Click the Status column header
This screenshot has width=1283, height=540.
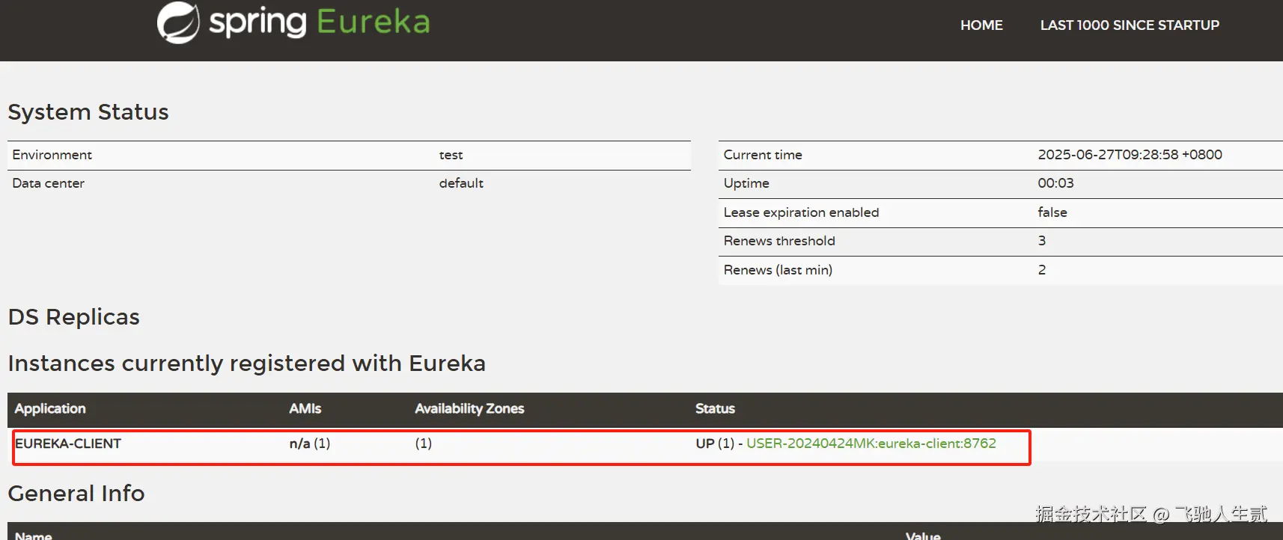tap(715, 408)
